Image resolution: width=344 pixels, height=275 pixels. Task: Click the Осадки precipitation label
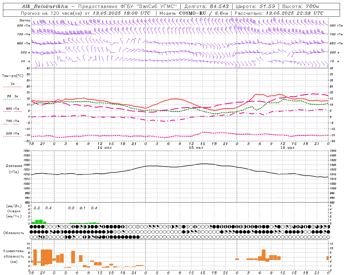tap(14, 211)
